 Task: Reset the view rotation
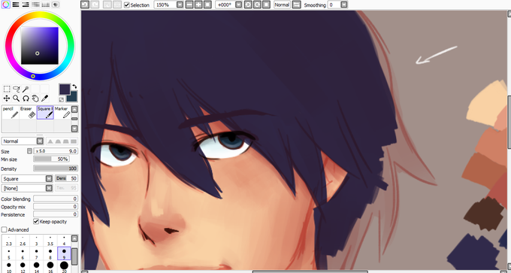(266, 5)
